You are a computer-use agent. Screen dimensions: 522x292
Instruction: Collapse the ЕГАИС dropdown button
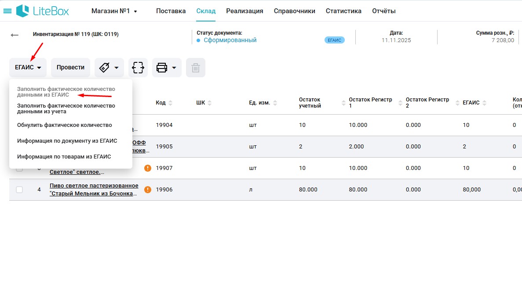click(x=28, y=68)
